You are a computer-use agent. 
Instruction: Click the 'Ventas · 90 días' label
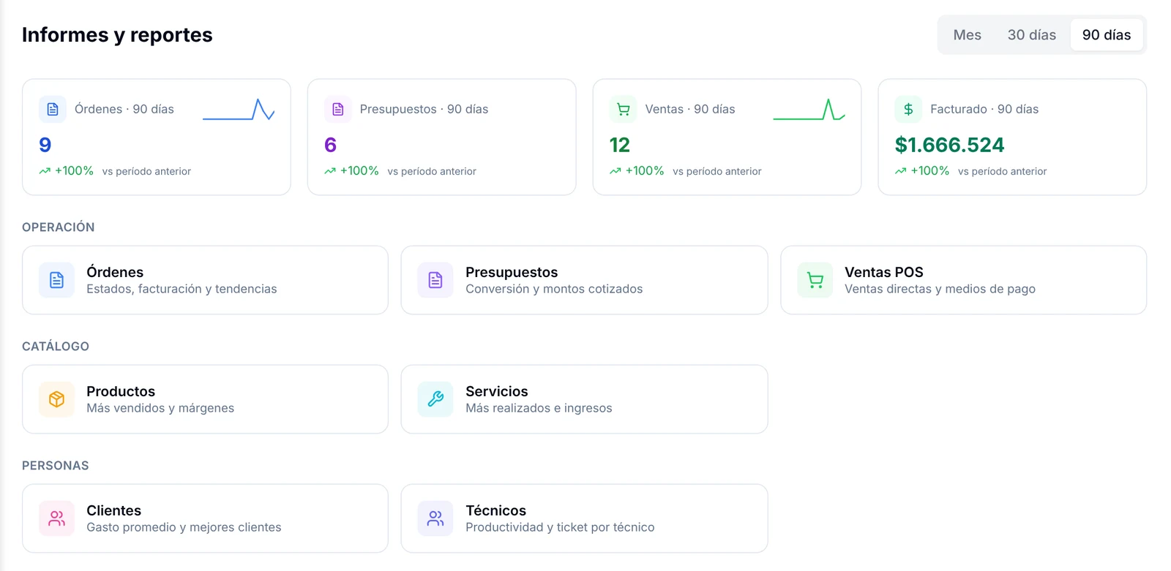point(690,109)
